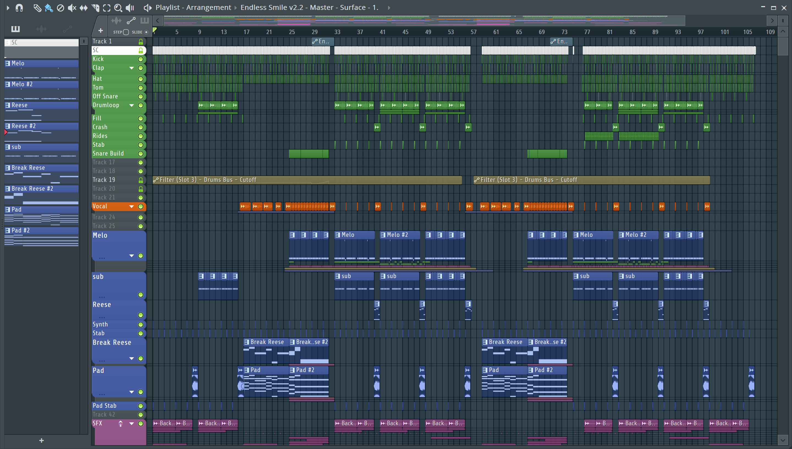This screenshot has height=449, width=792.
Task: Select the Slip tool
Action: pyautogui.click(x=84, y=8)
